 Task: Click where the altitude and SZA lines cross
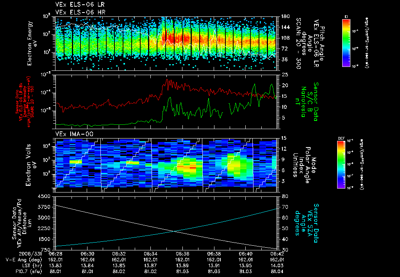[x=174, y=231]
